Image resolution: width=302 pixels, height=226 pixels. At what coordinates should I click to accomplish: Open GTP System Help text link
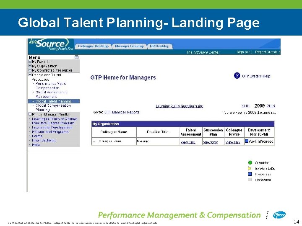(256, 76)
